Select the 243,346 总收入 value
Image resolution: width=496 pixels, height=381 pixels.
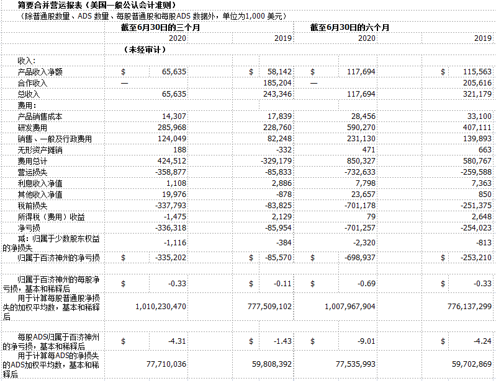(277, 94)
